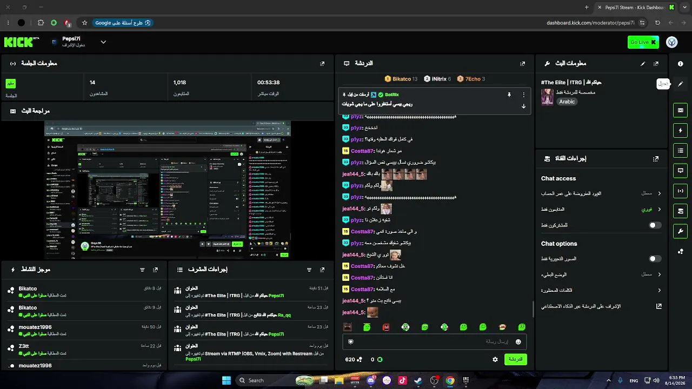Bookmark the page with the star icon
Viewport: 692px width, 389px height.
(x=85, y=23)
